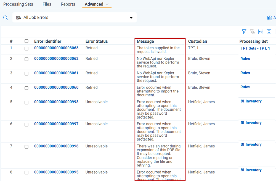This screenshot has width=276, height=181.
Task: Open error identifier ending in 3062
Action: [x=56, y=59]
